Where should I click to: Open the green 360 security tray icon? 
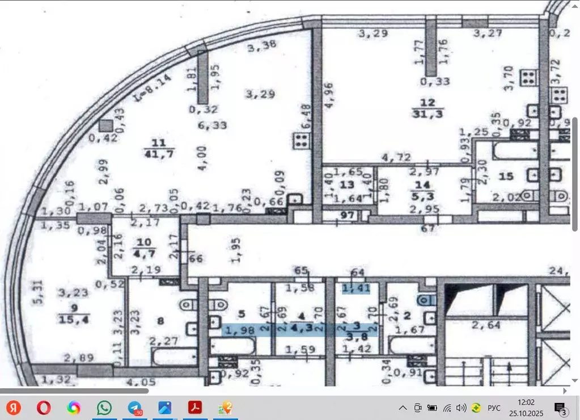click(x=476, y=408)
